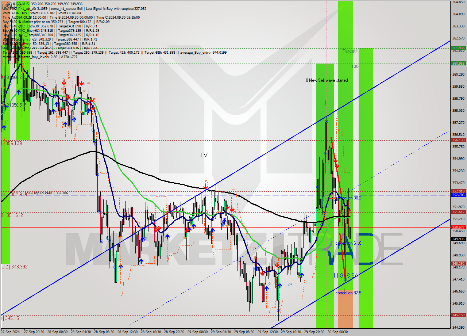Click the red 356.139 axis price tag
This screenshot has height=336, width=467.
[x=458, y=140]
